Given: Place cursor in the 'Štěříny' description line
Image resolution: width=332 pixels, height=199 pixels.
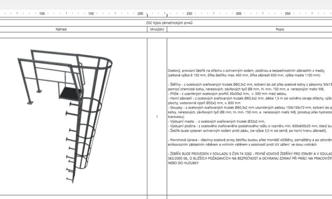Looking at the screenshot, I should [x=250, y=84].
